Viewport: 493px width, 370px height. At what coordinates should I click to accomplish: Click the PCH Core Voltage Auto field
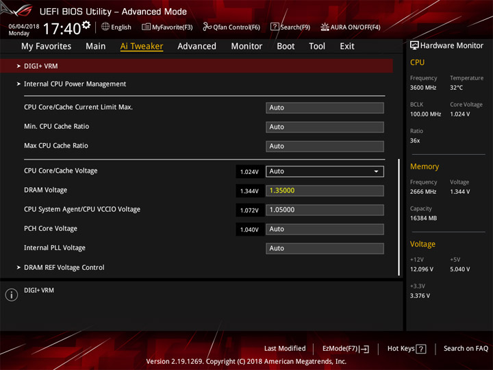(325, 229)
